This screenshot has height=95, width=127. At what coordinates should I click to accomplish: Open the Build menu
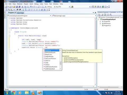click(31, 4)
